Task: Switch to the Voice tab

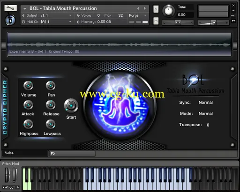Action: pyautogui.click(x=25, y=153)
